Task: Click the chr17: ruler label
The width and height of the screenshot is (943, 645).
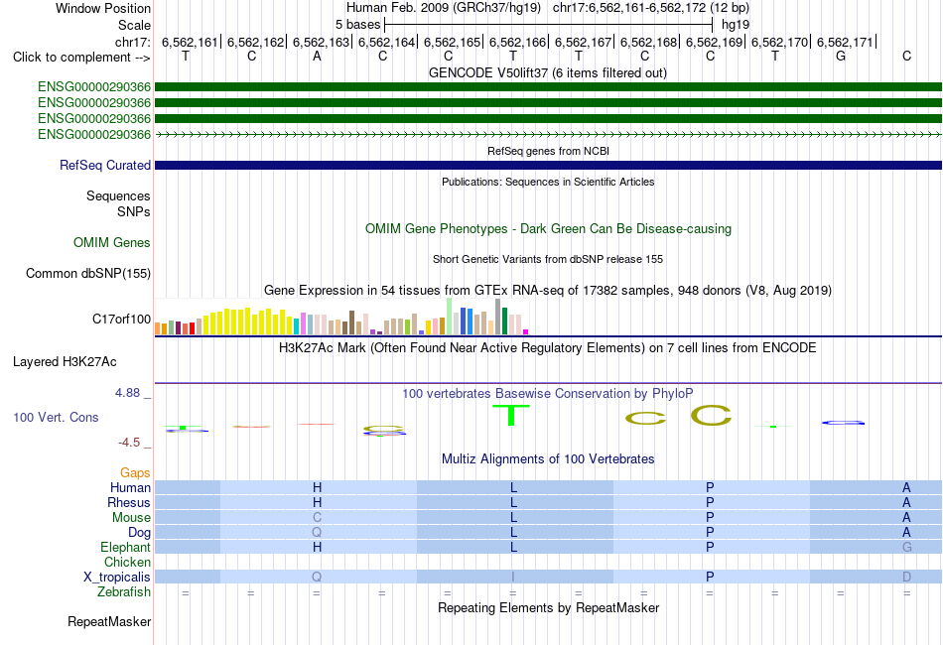Action: pos(133,42)
